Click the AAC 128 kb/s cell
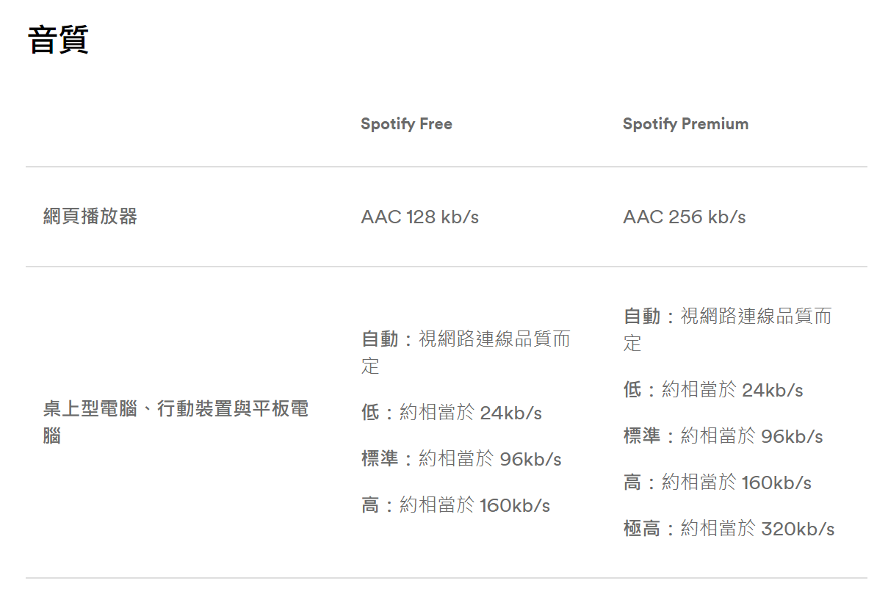 pos(419,217)
